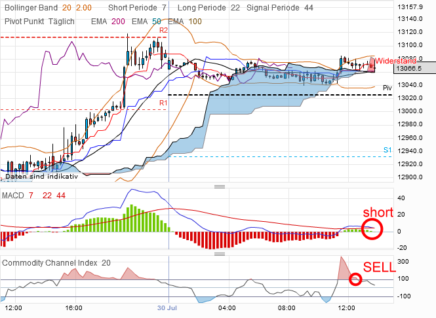Select the Signal Periode value 44

309,8
